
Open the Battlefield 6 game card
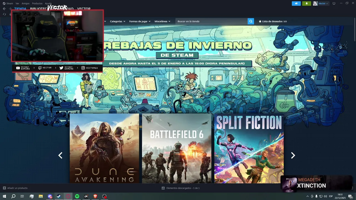[x=177, y=148]
